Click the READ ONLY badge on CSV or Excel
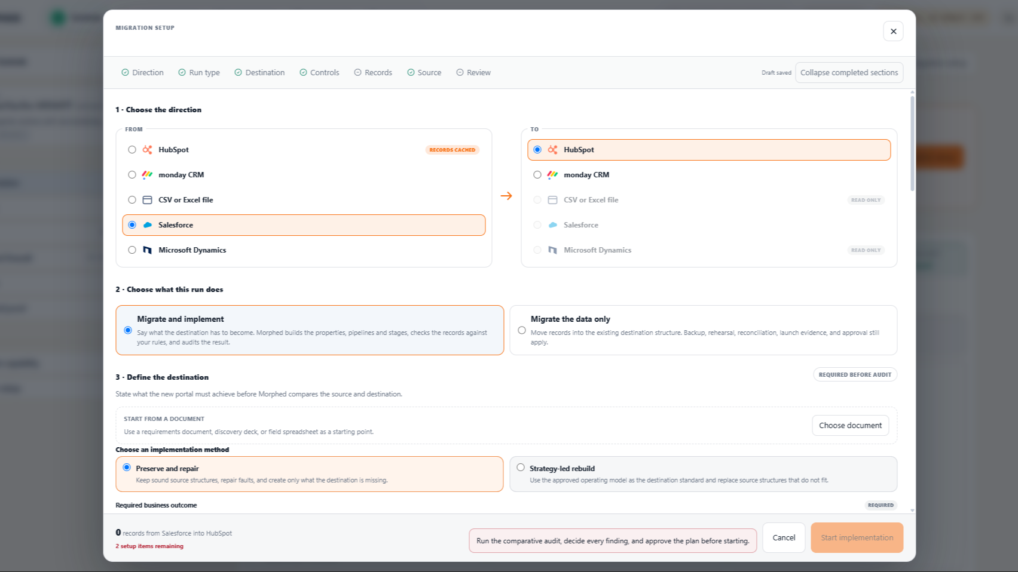 point(866,200)
